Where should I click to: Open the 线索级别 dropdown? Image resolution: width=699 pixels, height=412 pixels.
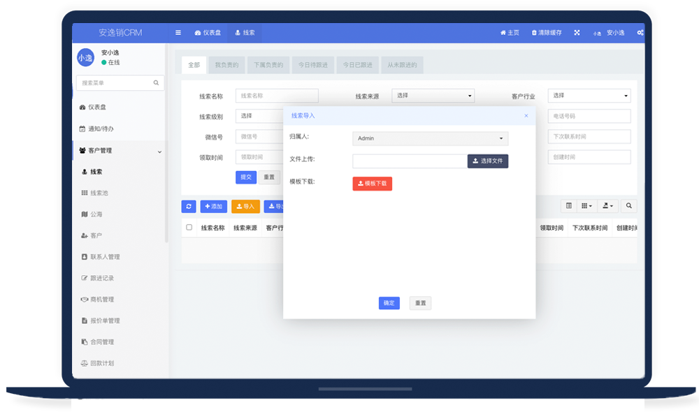pos(259,116)
